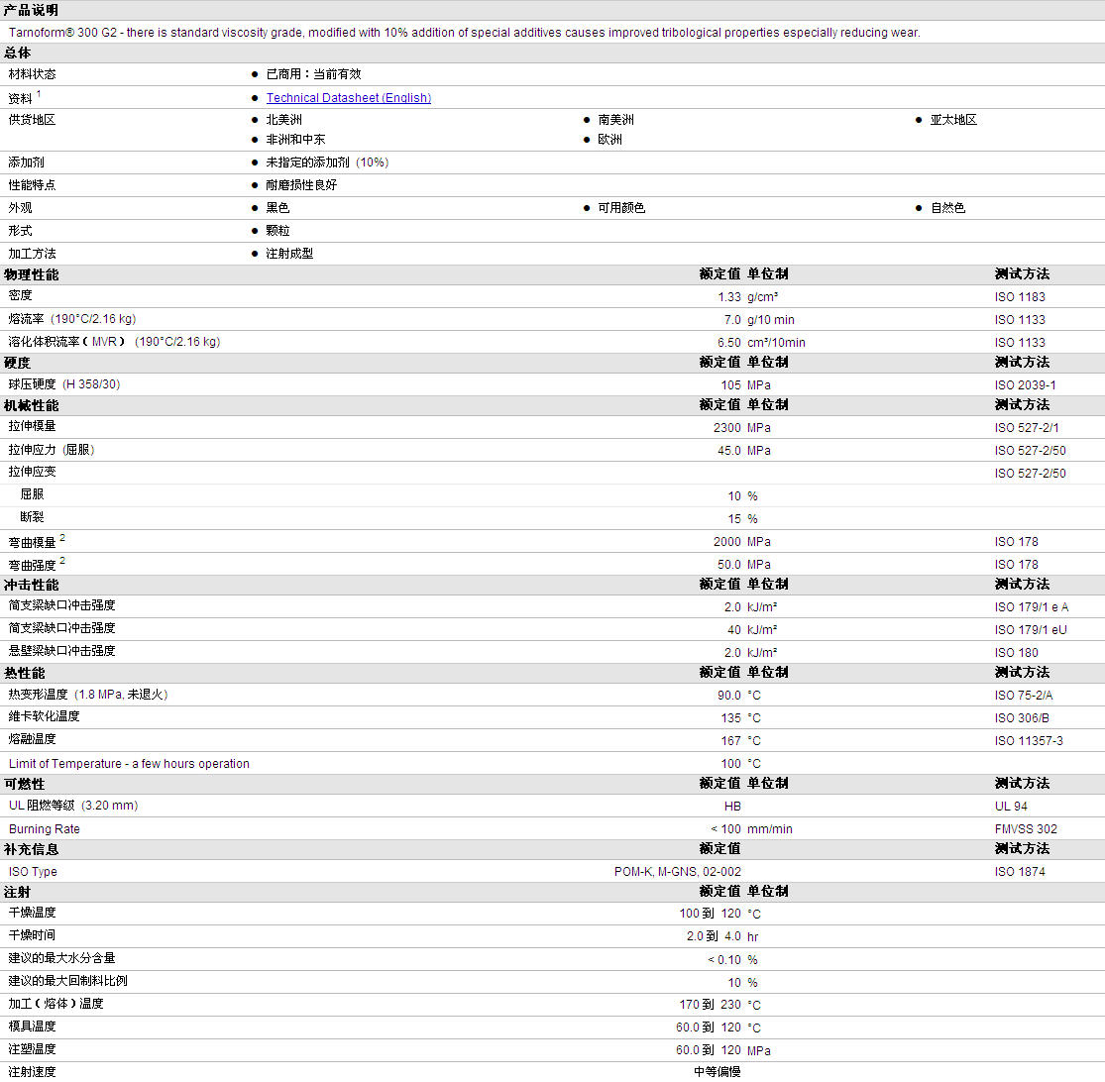Click the 总体 section header
1105x1082 pixels.
coord(18,53)
